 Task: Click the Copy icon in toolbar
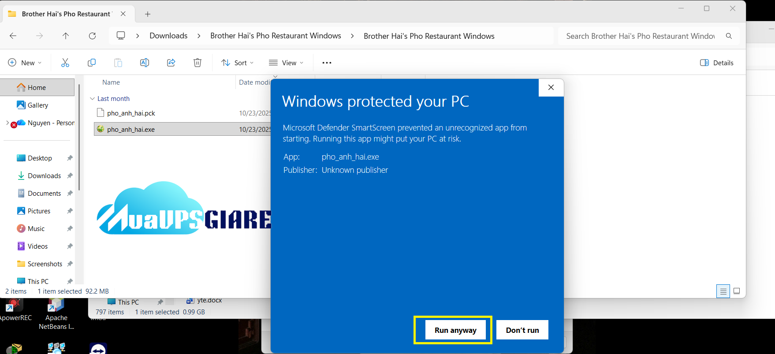[92, 63]
